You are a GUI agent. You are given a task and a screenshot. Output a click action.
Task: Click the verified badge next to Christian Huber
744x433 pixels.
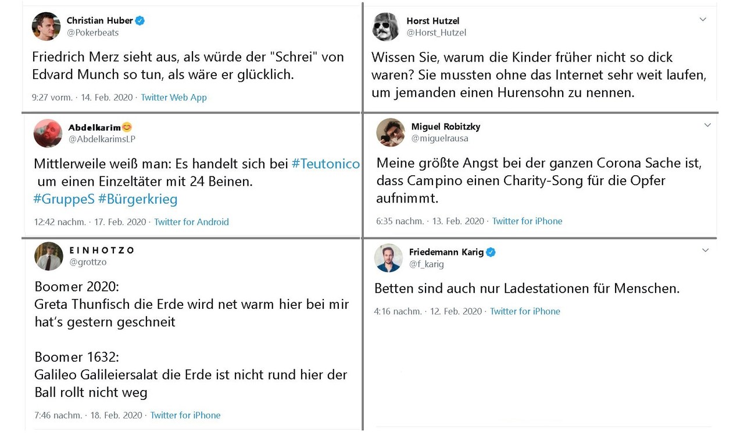140,20
